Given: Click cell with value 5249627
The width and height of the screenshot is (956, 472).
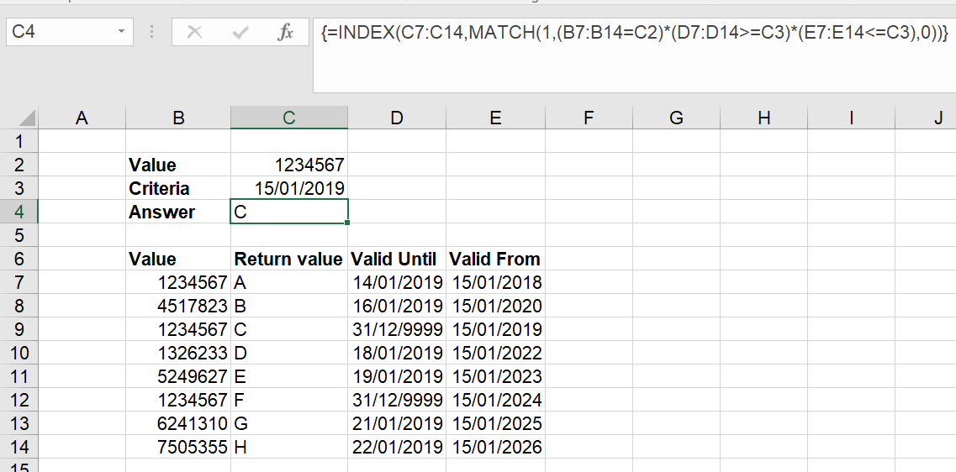Looking at the screenshot, I should point(178,376).
